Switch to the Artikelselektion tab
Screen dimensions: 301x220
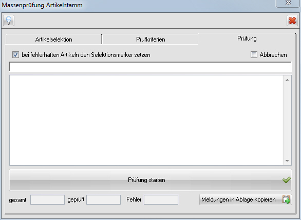[54, 39]
